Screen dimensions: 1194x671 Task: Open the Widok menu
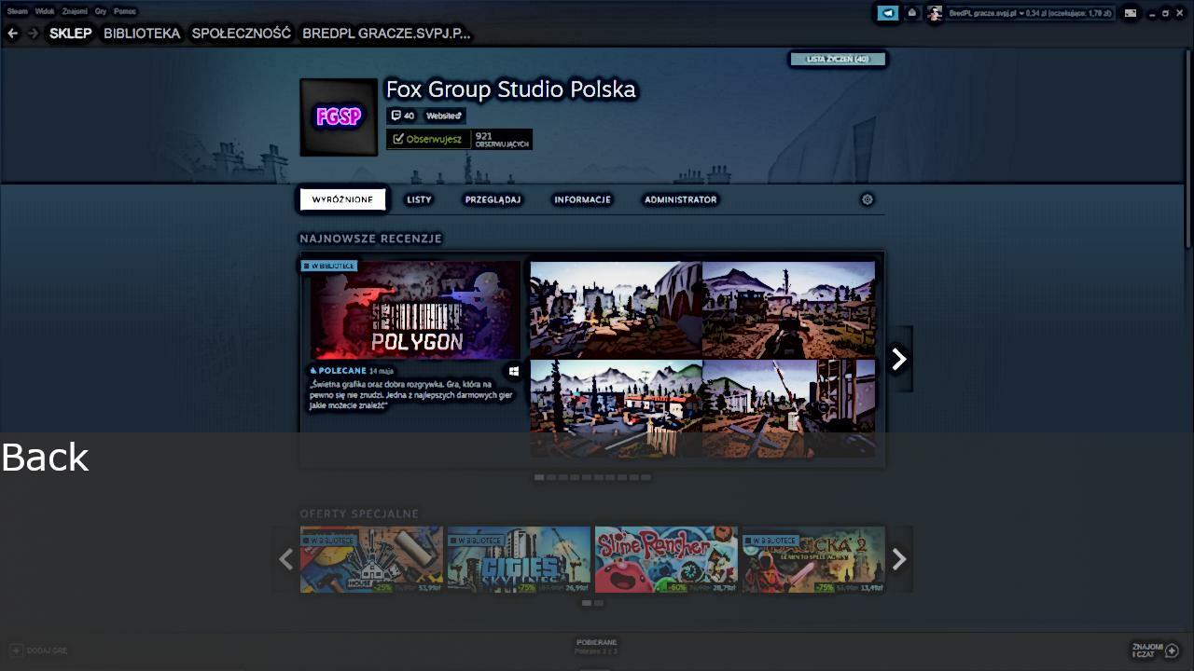point(45,11)
